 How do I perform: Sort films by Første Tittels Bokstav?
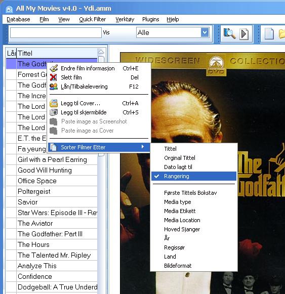(194, 193)
